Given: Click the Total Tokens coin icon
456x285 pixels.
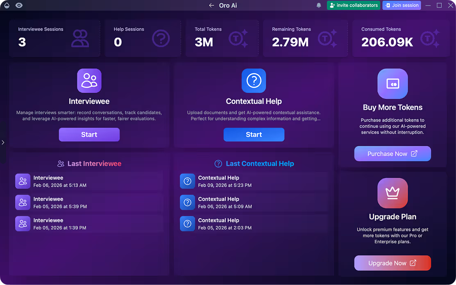Looking at the screenshot, I should click(x=238, y=38).
